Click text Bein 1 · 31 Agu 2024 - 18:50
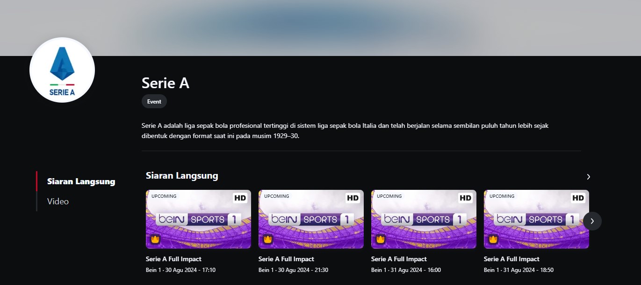Screen dimensions: 641x285 click(519, 270)
